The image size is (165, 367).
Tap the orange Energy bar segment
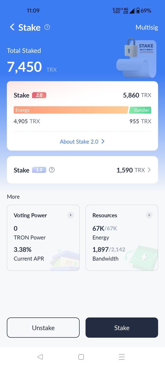point(71,110)
